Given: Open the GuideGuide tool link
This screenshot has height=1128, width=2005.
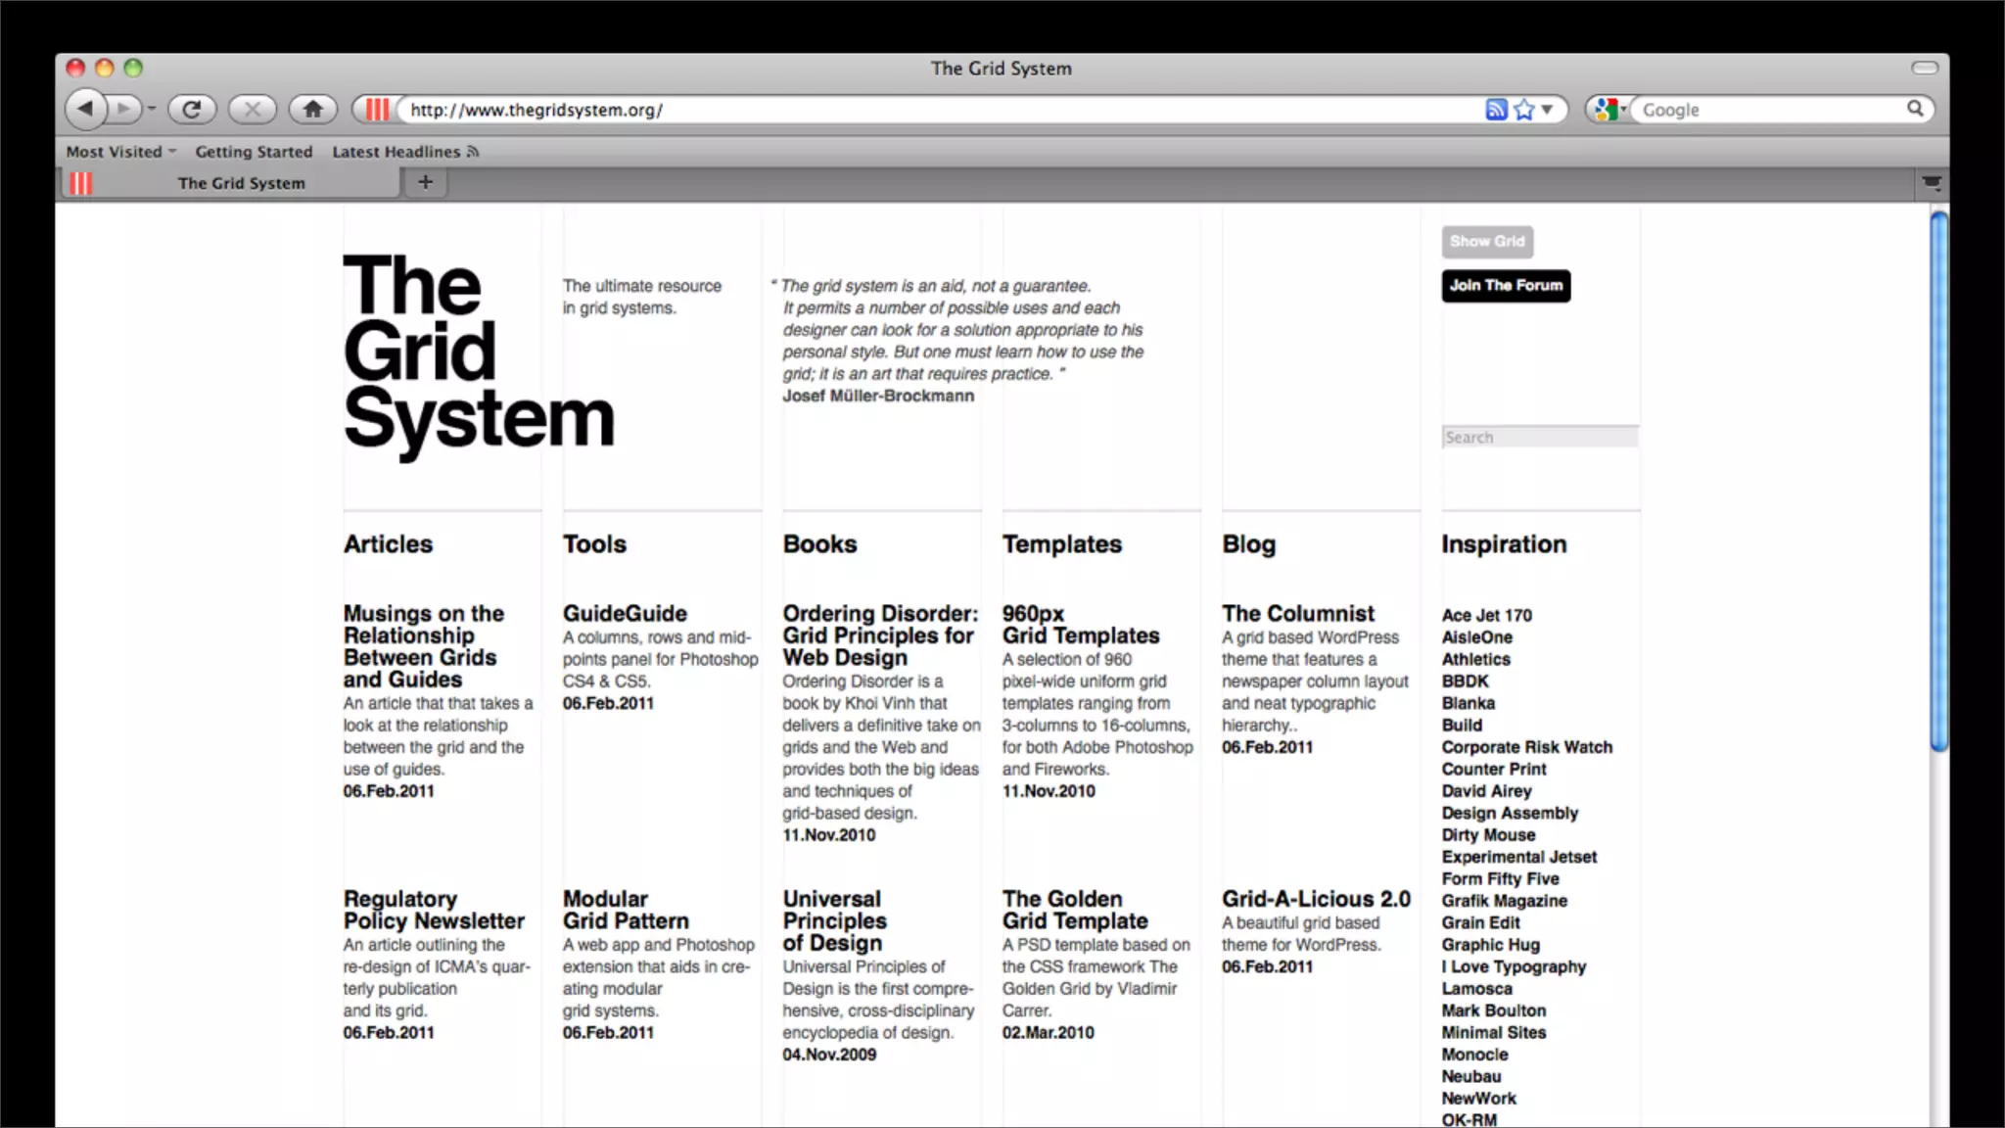Looking at the screenshot, I should (625, 614).
